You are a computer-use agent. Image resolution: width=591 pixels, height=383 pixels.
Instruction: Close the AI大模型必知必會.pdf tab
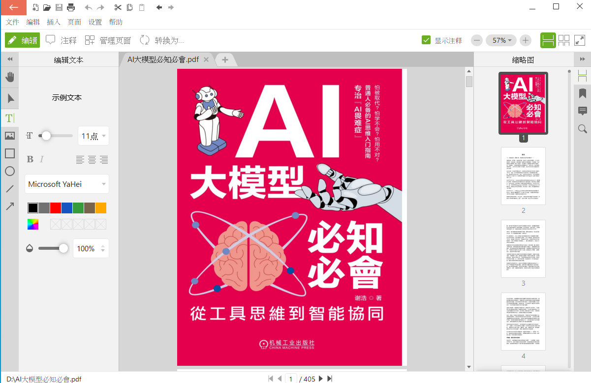click(206, 59)
